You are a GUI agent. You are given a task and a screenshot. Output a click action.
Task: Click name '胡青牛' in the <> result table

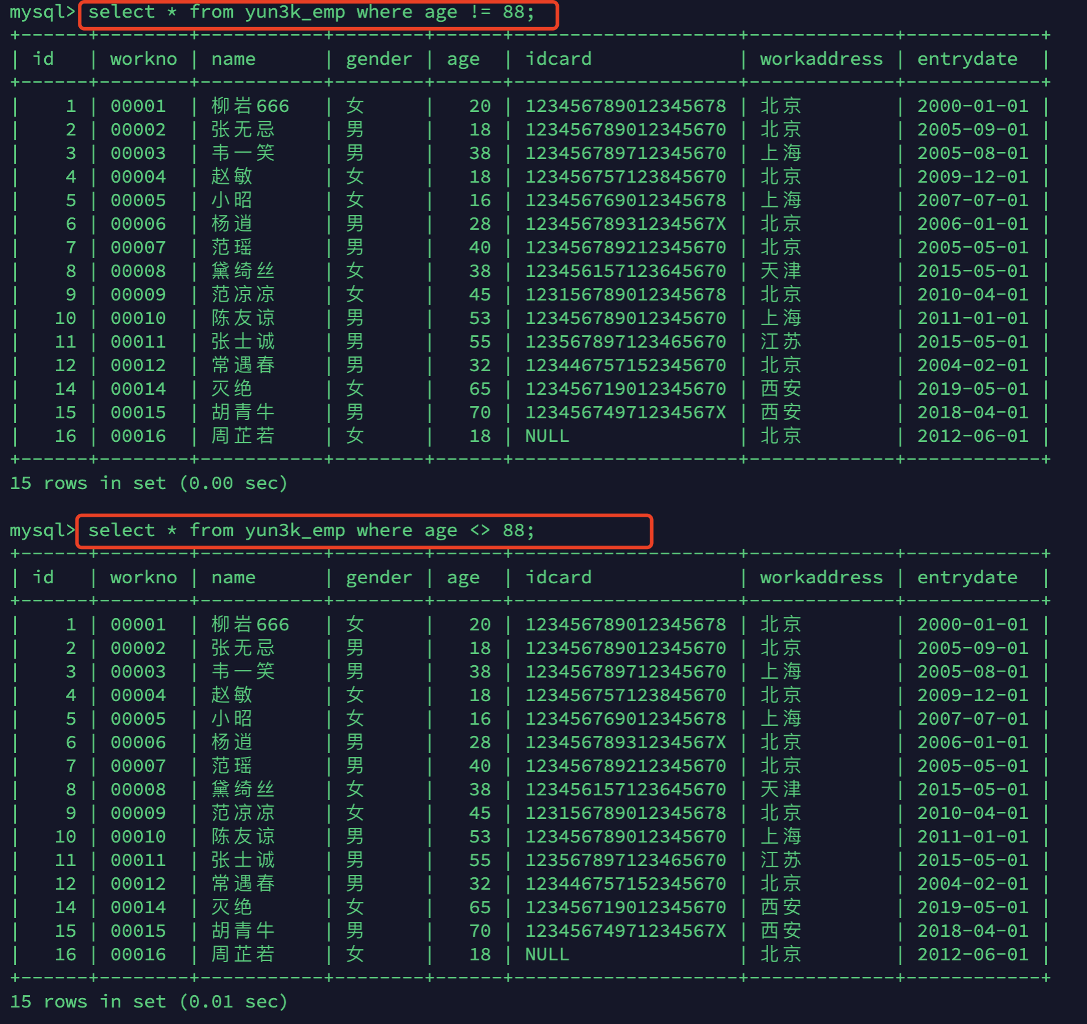[243, 931]
